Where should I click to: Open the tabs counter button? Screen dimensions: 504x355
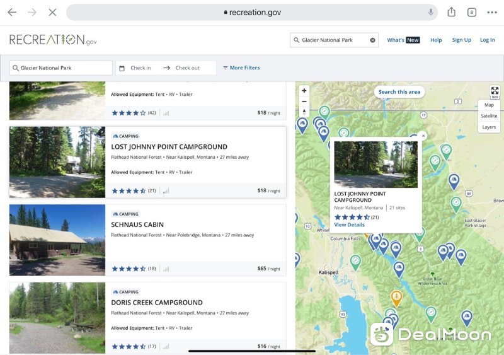471,12
